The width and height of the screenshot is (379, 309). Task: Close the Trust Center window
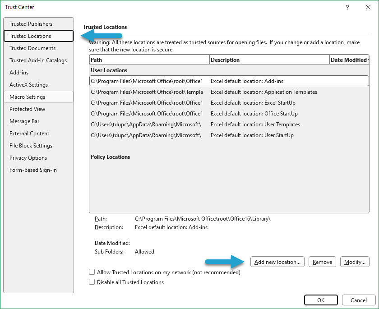coord(368,7)
